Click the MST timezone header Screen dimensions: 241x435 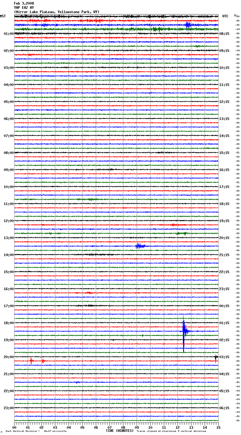[x=3, y=16]
